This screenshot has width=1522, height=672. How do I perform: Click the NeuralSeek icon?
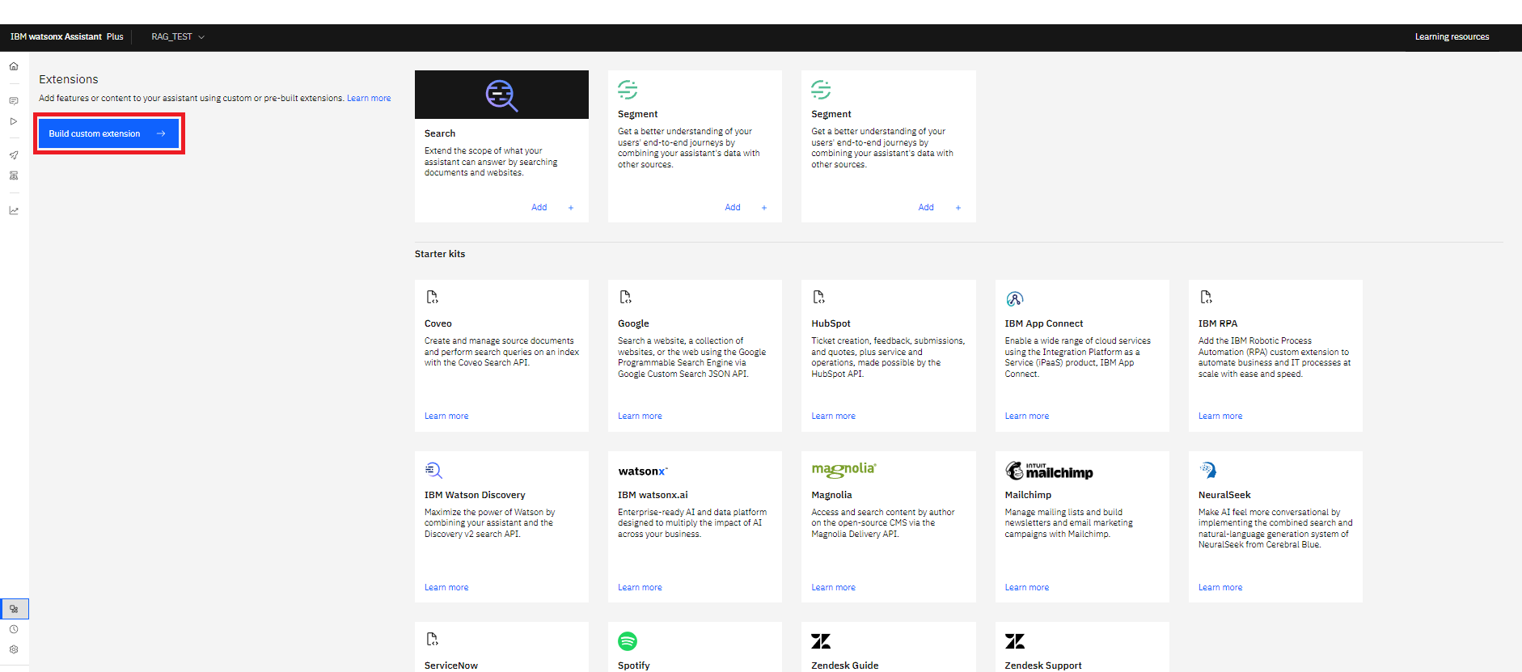(x=1207, y=470)
